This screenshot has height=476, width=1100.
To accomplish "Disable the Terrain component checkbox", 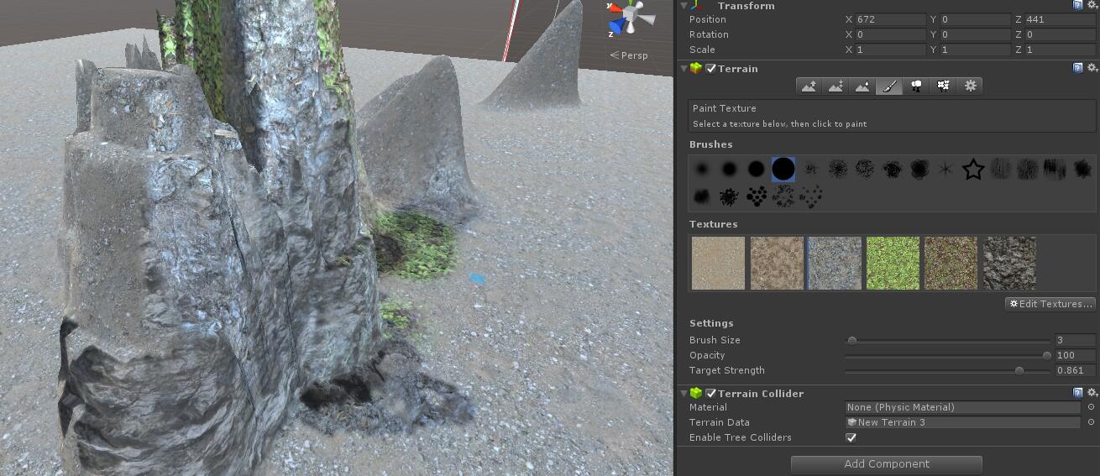I will click(711, 69).
